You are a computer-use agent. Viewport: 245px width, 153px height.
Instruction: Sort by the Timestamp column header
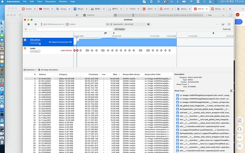pos(93,74)
